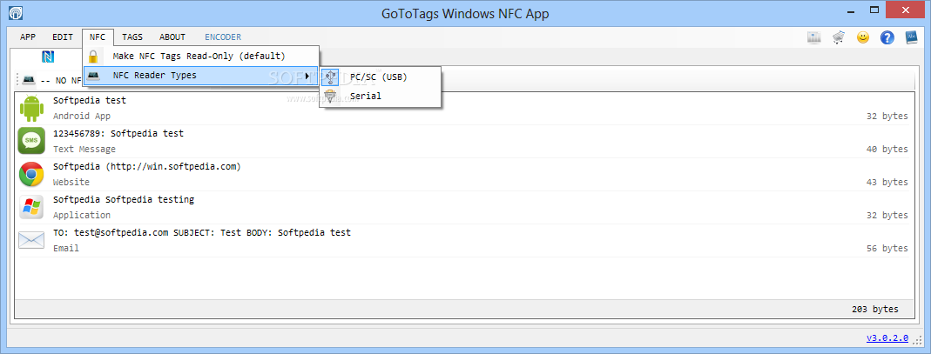Click the reader device icon beside NFC Reader Types

click(x=93, y=76)
